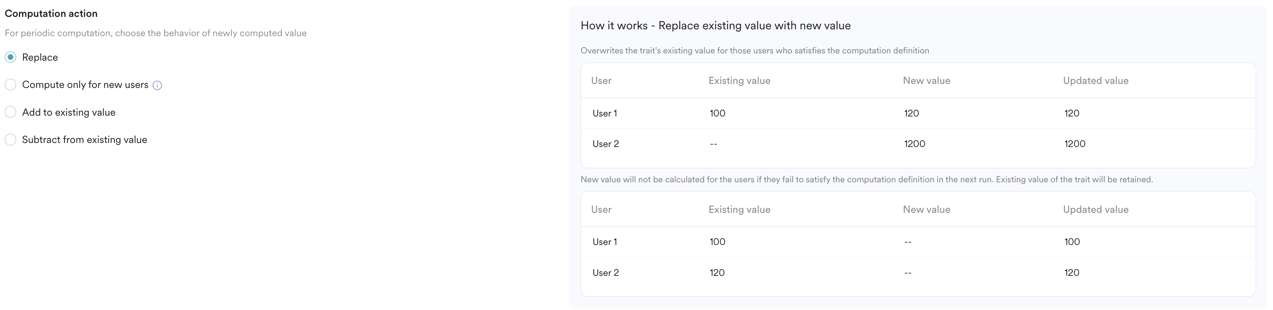Click the "Computation action" heading
1273x310 pixels.
pyautogui.click(x=51, y=14)
